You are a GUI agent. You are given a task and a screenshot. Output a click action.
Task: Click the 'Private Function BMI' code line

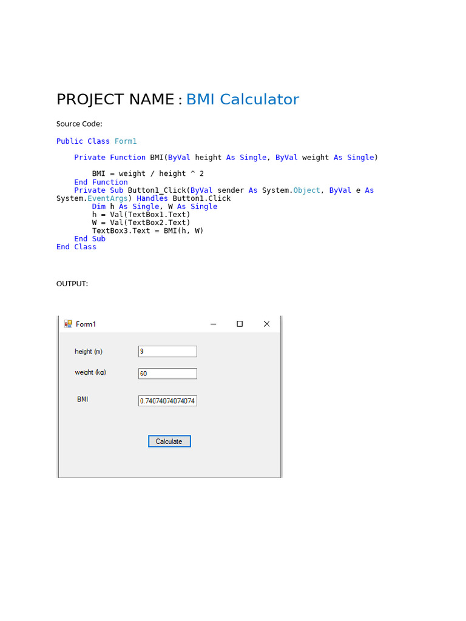tap(226, 157)
